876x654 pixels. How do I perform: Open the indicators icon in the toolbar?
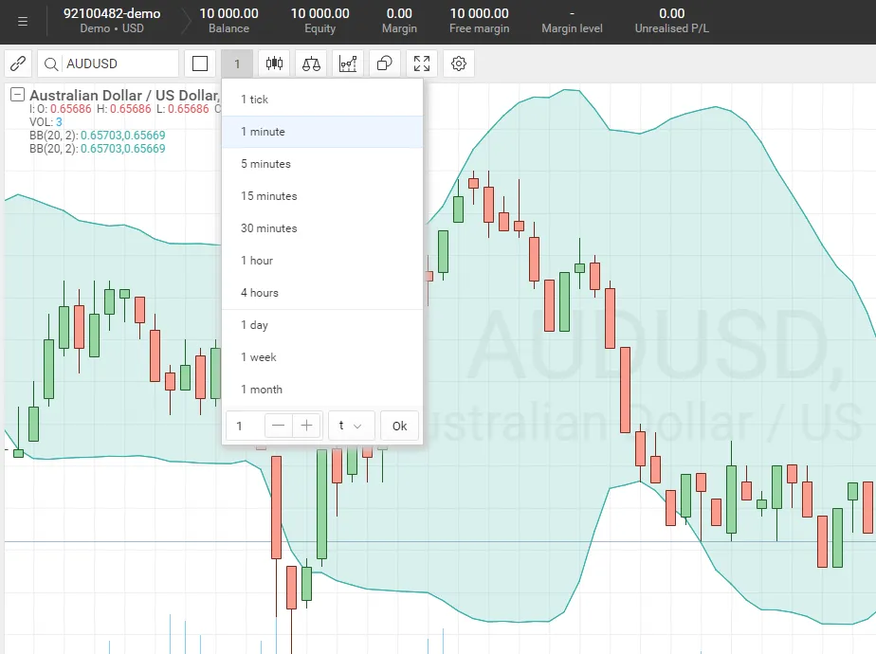347,63
